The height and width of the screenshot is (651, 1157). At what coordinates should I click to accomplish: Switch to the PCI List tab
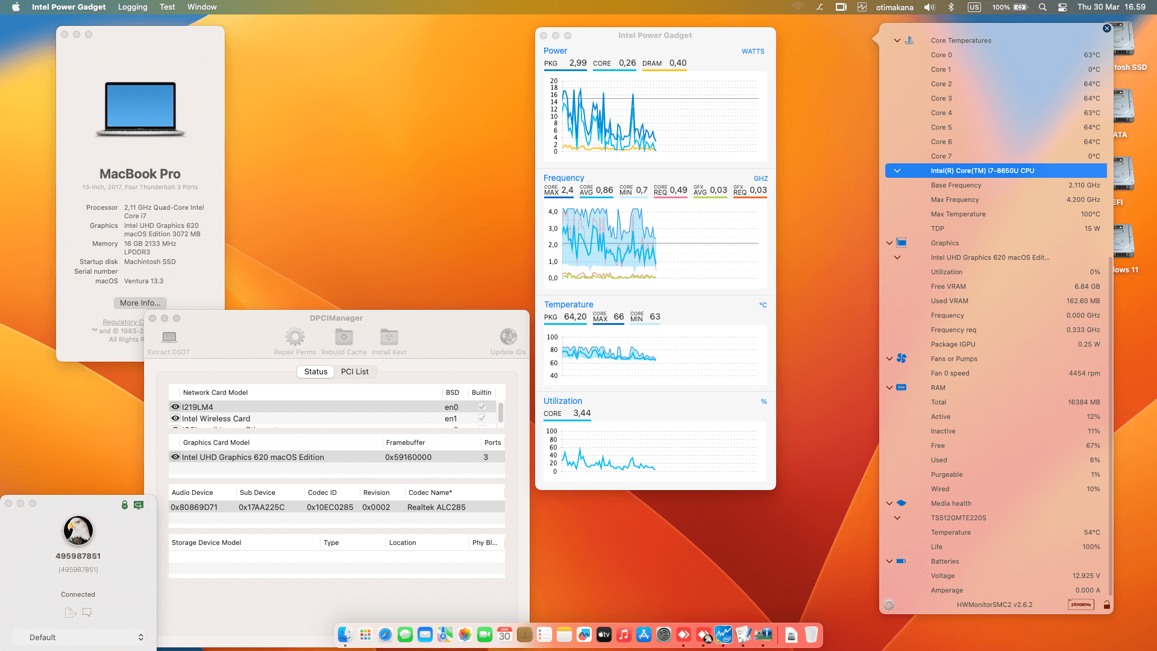(356, 372)
